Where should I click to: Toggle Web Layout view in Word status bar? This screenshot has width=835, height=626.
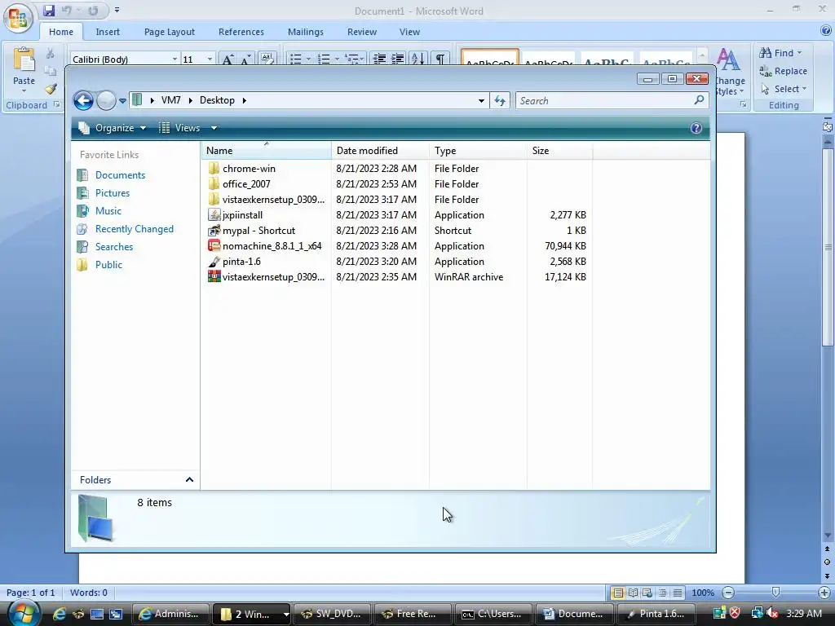coord(647,593)
